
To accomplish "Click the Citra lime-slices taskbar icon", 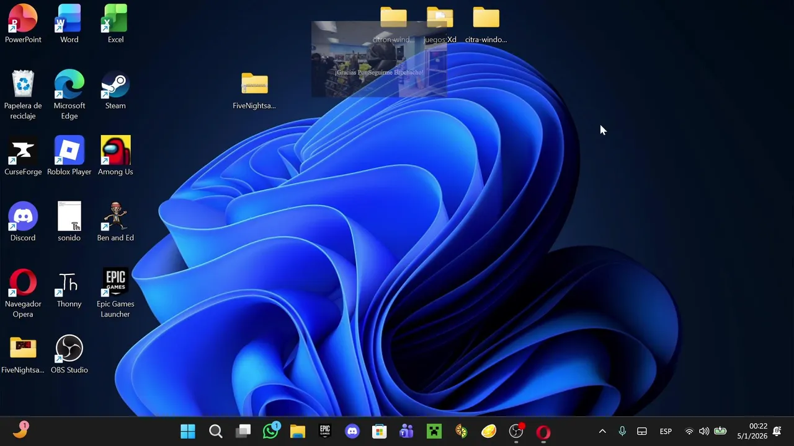I will [x=462, y=431].
